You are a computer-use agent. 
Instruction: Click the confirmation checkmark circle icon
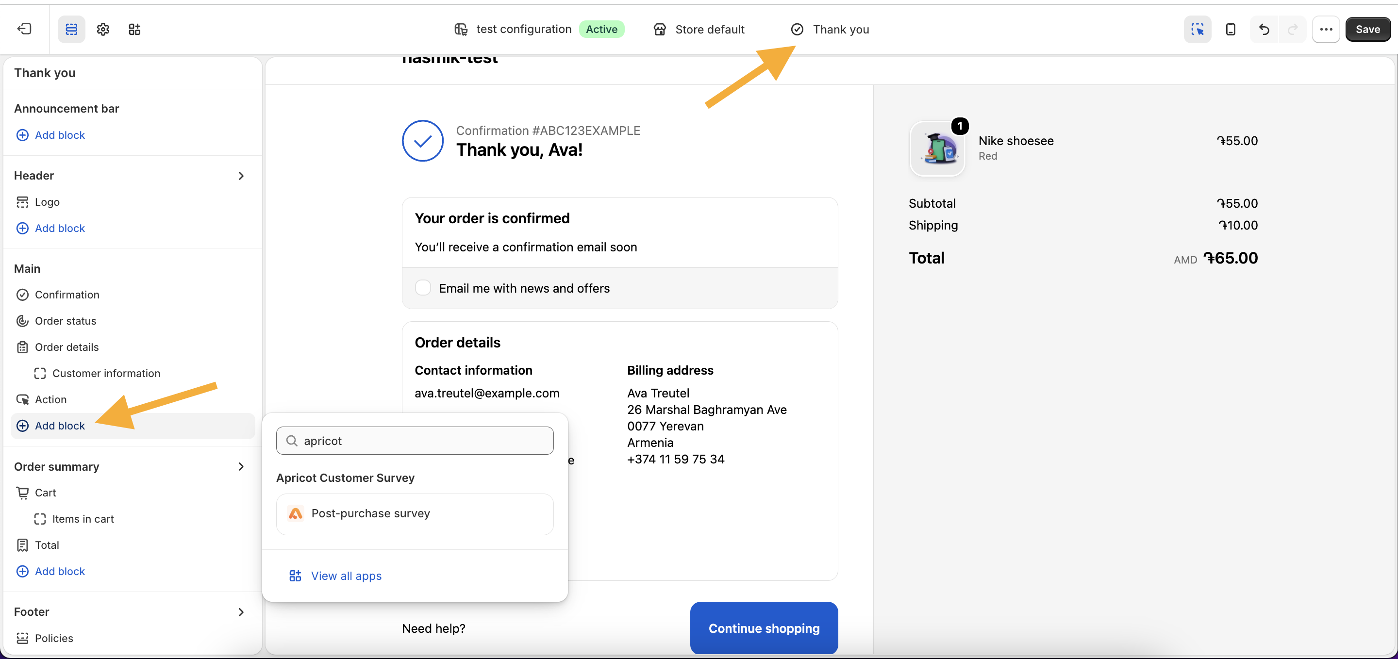(x=423, y=141)
